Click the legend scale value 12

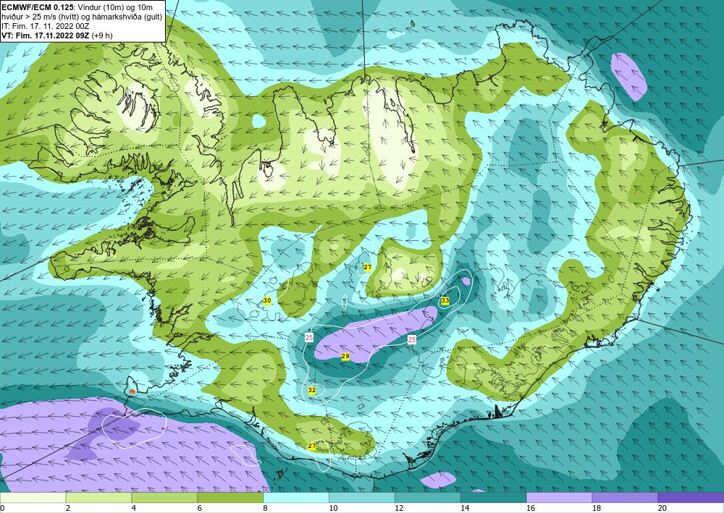[x=399, y=509]
